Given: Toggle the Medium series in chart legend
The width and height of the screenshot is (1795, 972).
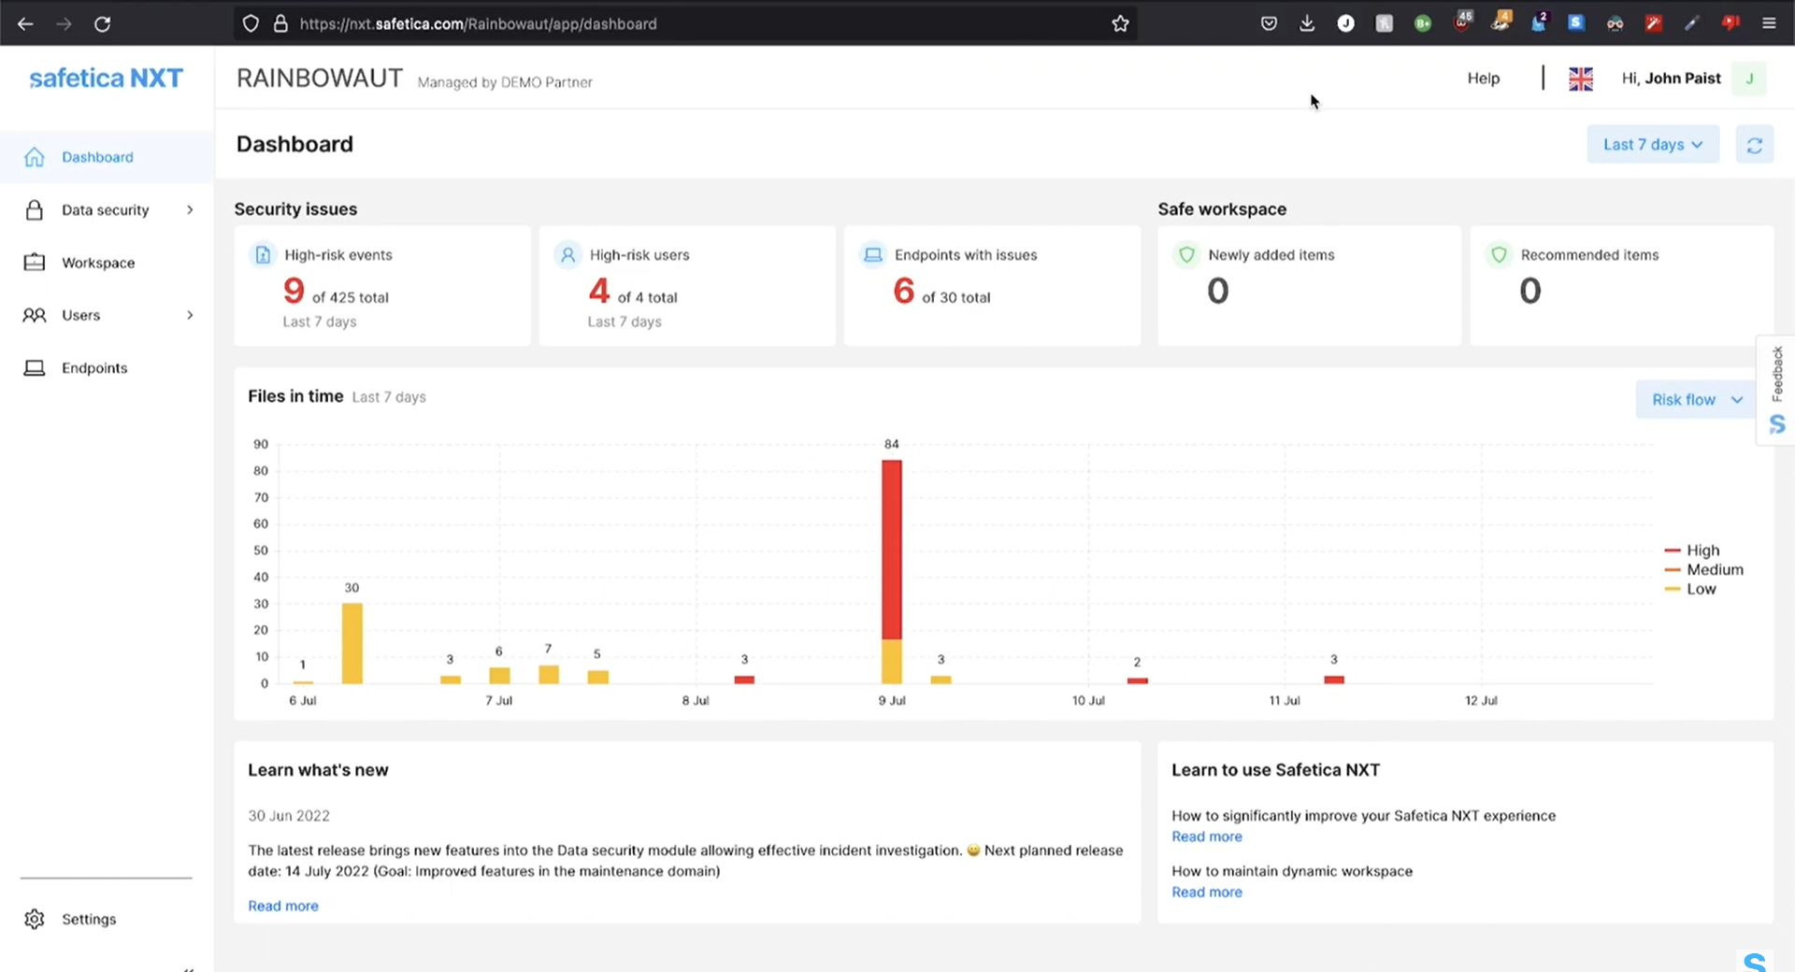Looking at the screenshot, I should click(1714, 570).
